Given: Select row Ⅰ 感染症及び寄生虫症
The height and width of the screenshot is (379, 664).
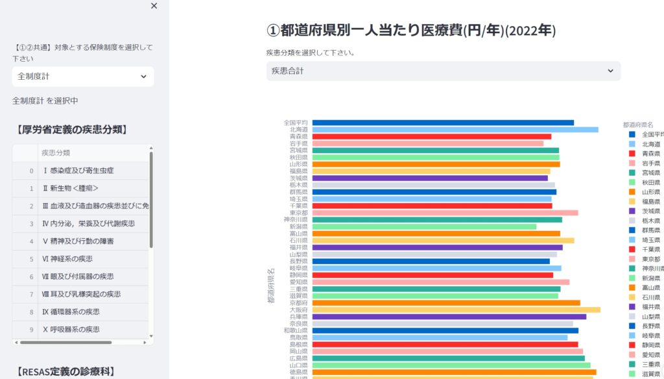Looking at the screenshot, I should click(80, 171).
